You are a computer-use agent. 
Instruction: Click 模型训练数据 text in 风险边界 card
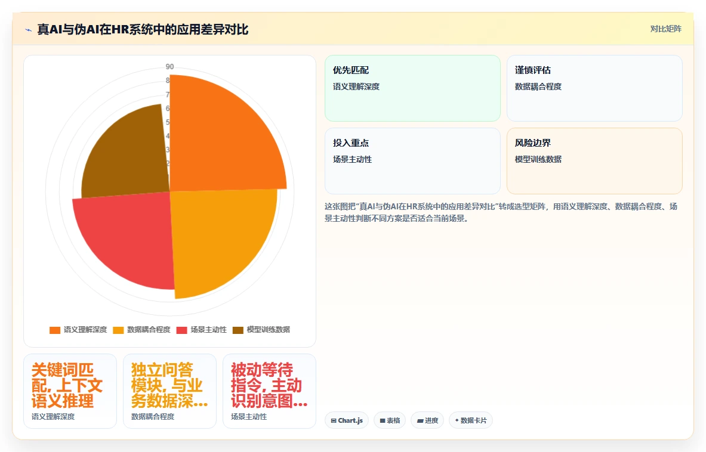point(538,159)
